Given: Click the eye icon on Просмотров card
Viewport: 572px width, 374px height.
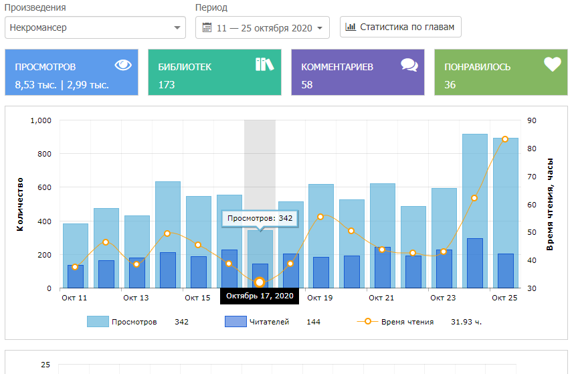Looking at the screenshot, I should pyautogui.click(x=123, y=65).
